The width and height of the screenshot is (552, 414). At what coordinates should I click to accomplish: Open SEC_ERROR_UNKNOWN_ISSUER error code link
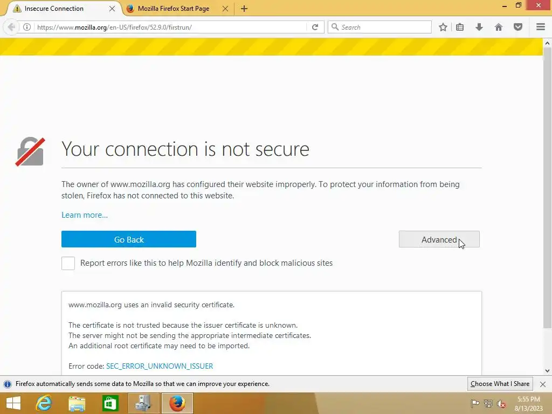(x=160, y=366)
